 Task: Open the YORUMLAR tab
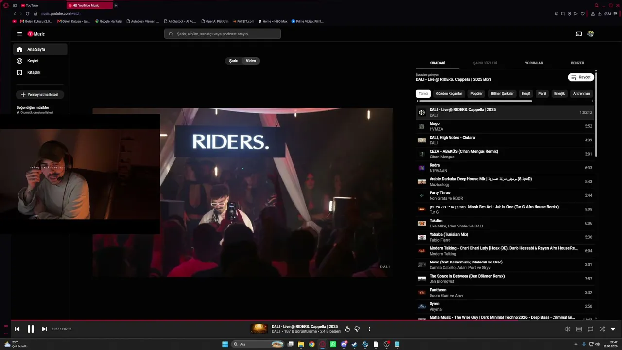pyautogui.click(x=534, y=63)
